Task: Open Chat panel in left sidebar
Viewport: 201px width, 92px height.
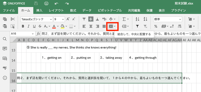Action: pyautogui.click(x=5, y=58)
